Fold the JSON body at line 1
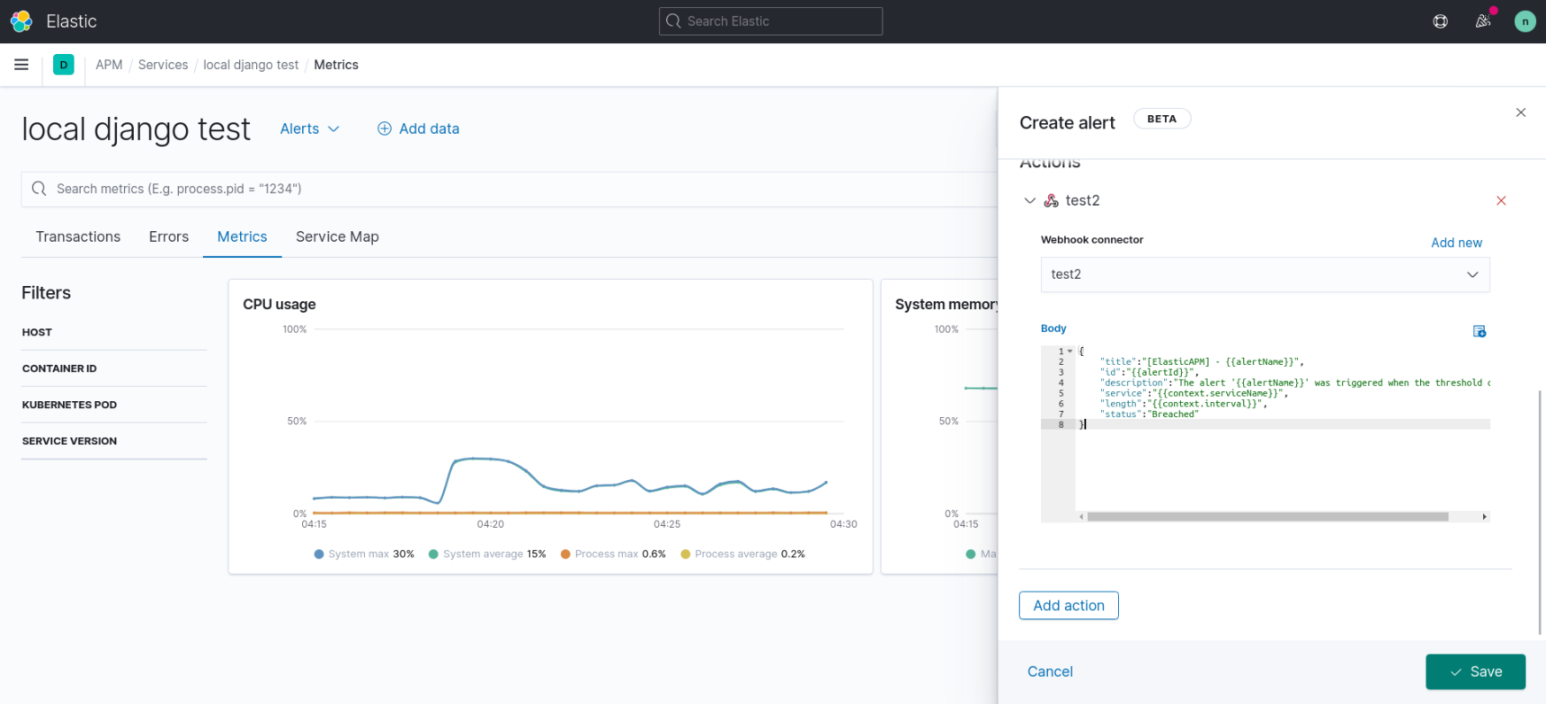 [1070, 352]
